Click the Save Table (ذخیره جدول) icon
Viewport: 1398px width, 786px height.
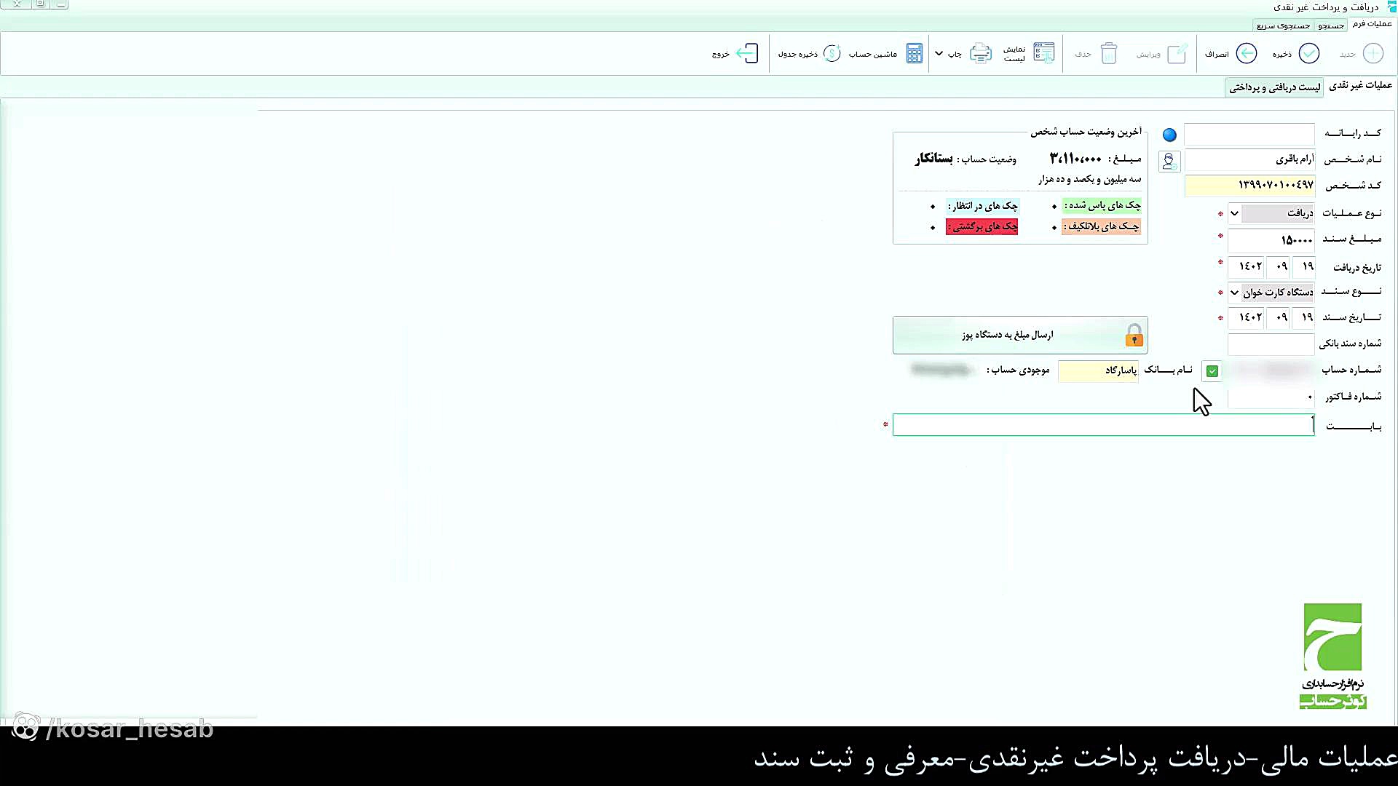pos(832,54)
